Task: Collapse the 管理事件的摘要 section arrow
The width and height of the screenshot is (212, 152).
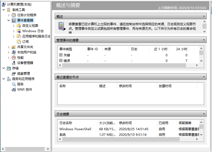Action: [204, 40]
